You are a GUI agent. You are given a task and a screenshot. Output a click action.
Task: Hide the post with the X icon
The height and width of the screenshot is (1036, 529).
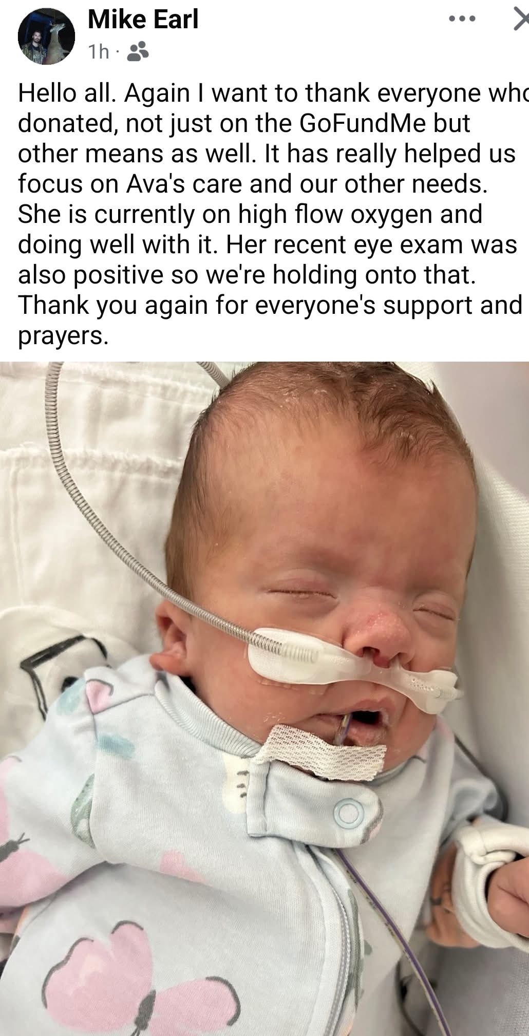point(521,20)
